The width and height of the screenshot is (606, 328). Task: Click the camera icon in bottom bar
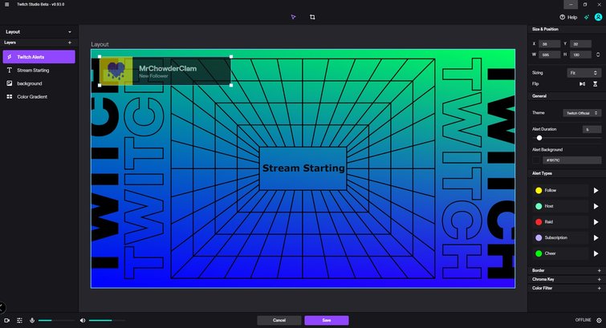click(x=6, y=320)
